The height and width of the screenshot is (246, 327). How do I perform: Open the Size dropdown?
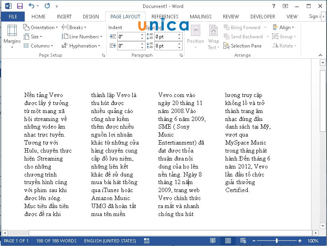coord(33,37)
